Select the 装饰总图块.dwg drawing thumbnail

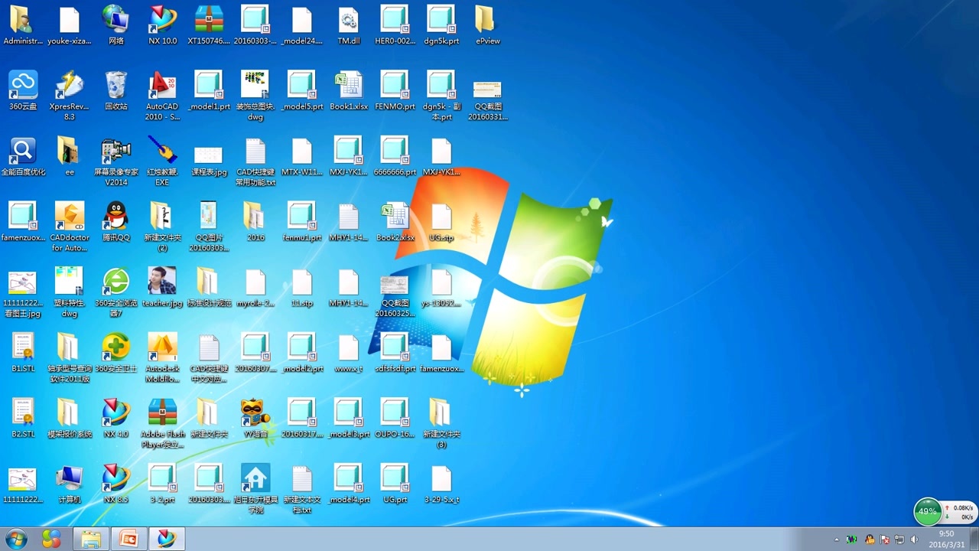point(255,96)
